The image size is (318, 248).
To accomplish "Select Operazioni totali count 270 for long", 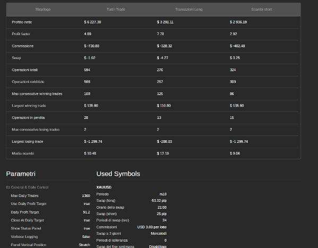I will point(160,70).
